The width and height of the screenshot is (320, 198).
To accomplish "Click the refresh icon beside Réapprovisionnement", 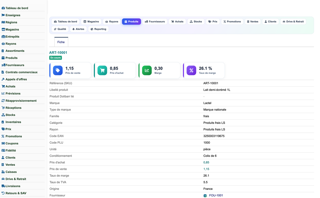I will 3,101.
